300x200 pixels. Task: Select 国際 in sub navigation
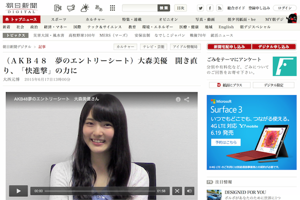(77, 27)
